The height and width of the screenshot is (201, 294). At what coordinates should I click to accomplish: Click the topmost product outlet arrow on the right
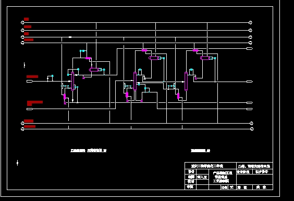point(250,49)
